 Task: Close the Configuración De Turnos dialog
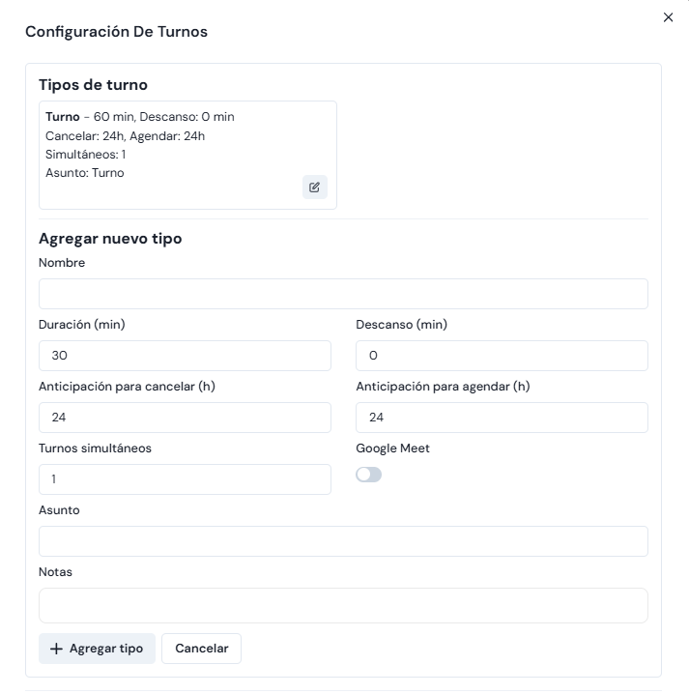pos(668,17)
